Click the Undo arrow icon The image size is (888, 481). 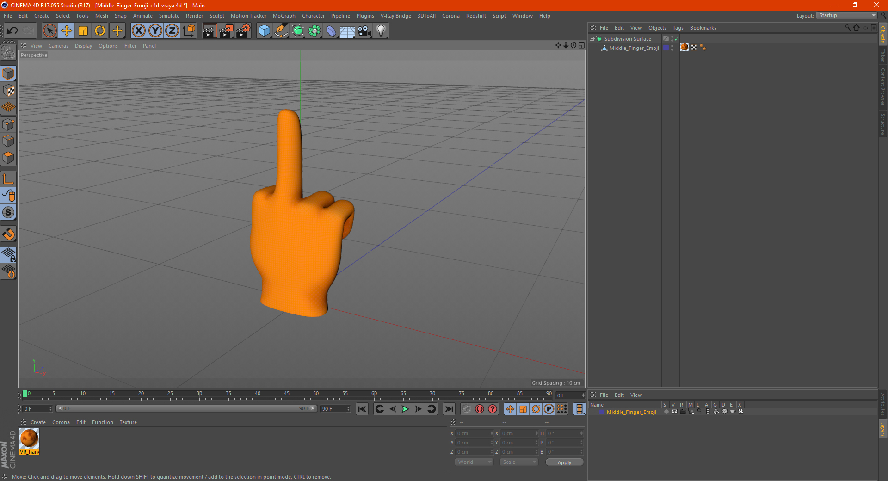click(12, 31)
